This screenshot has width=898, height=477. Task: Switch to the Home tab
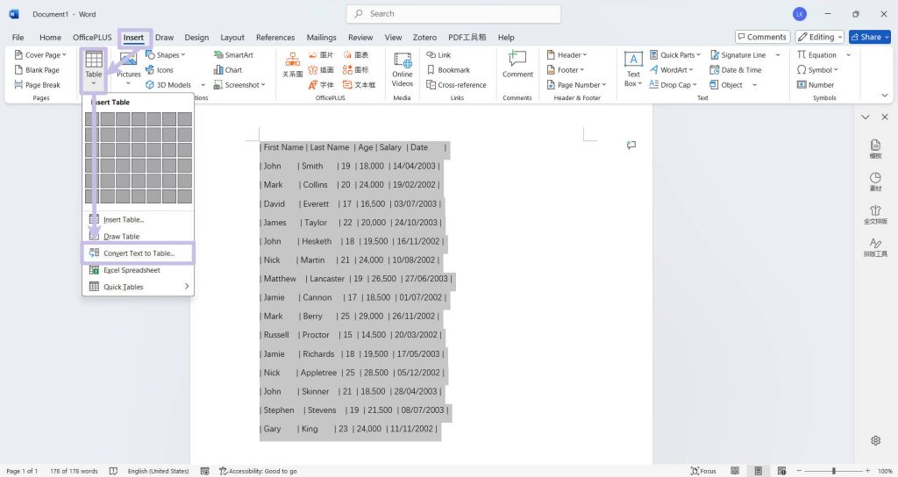(50, 37)
